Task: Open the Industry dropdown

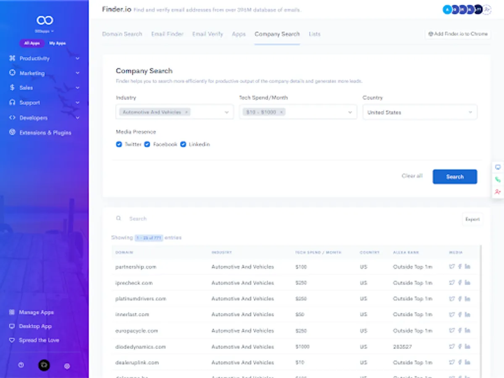Action: coord(175,112)
